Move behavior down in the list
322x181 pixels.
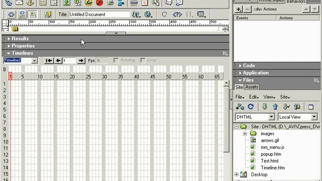[315, 9]
